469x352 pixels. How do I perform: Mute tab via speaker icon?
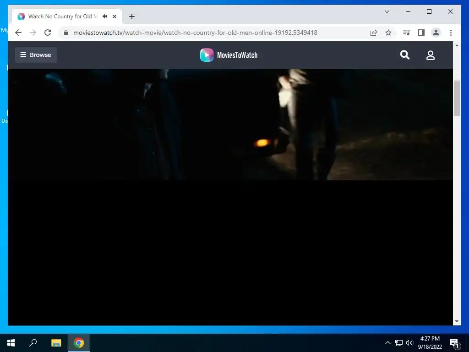(x=105, y=16)
